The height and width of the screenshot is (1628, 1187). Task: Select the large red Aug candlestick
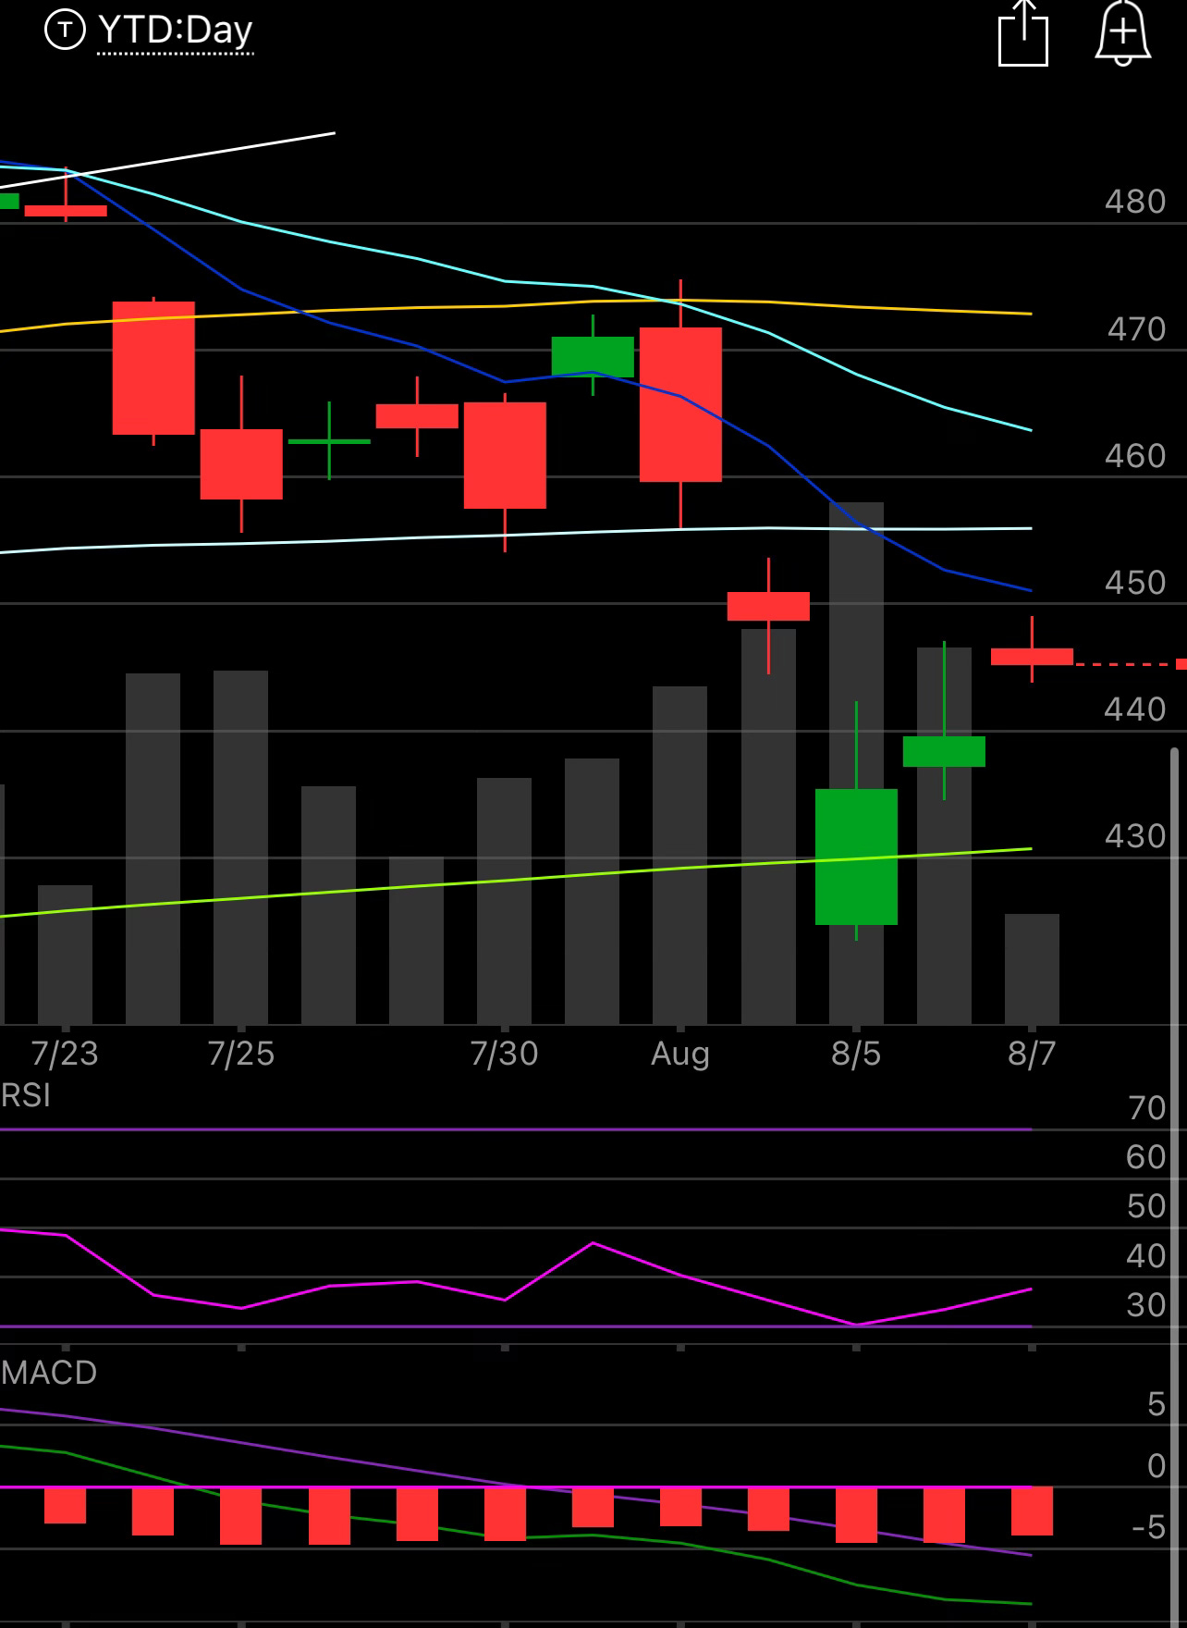680,404
